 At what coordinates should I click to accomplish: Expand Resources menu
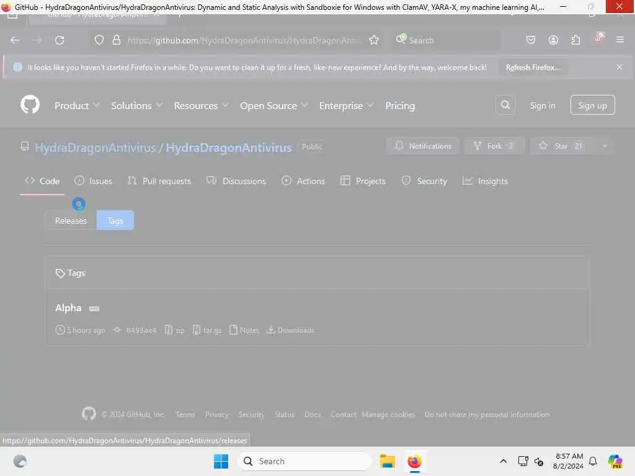202,105
